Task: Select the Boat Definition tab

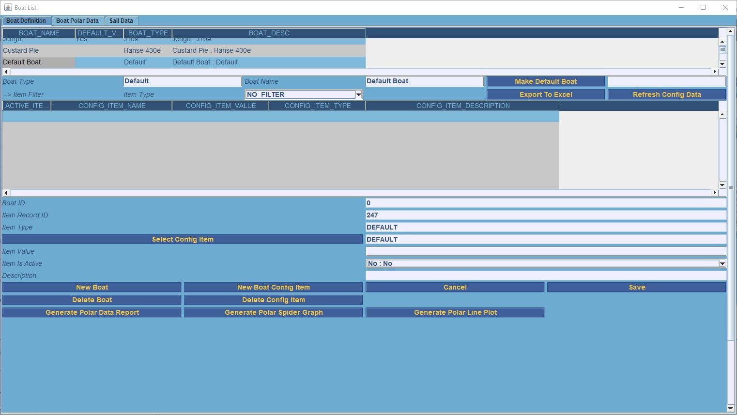Action: (x=26, y=21)
